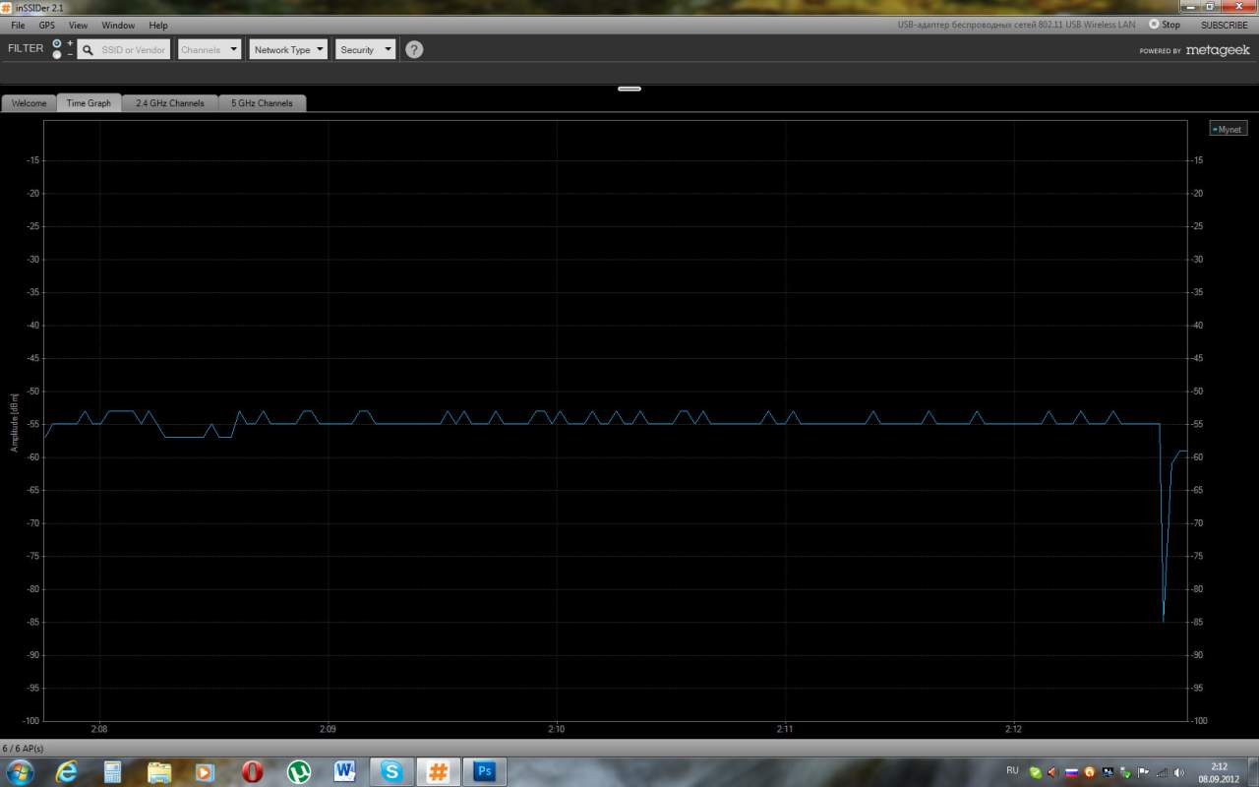Click the search magnifier icon in the filter
1259x787 pixels.
(x=88, y=50)
